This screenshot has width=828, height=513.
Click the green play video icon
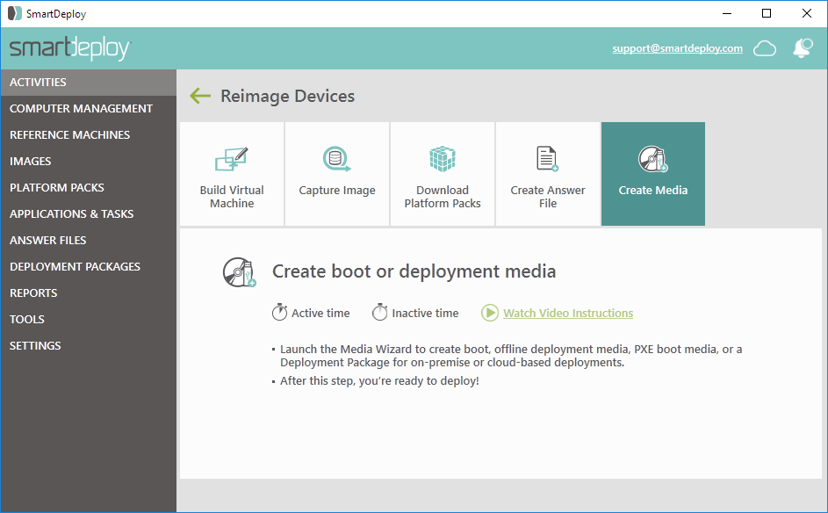[490, 313]
